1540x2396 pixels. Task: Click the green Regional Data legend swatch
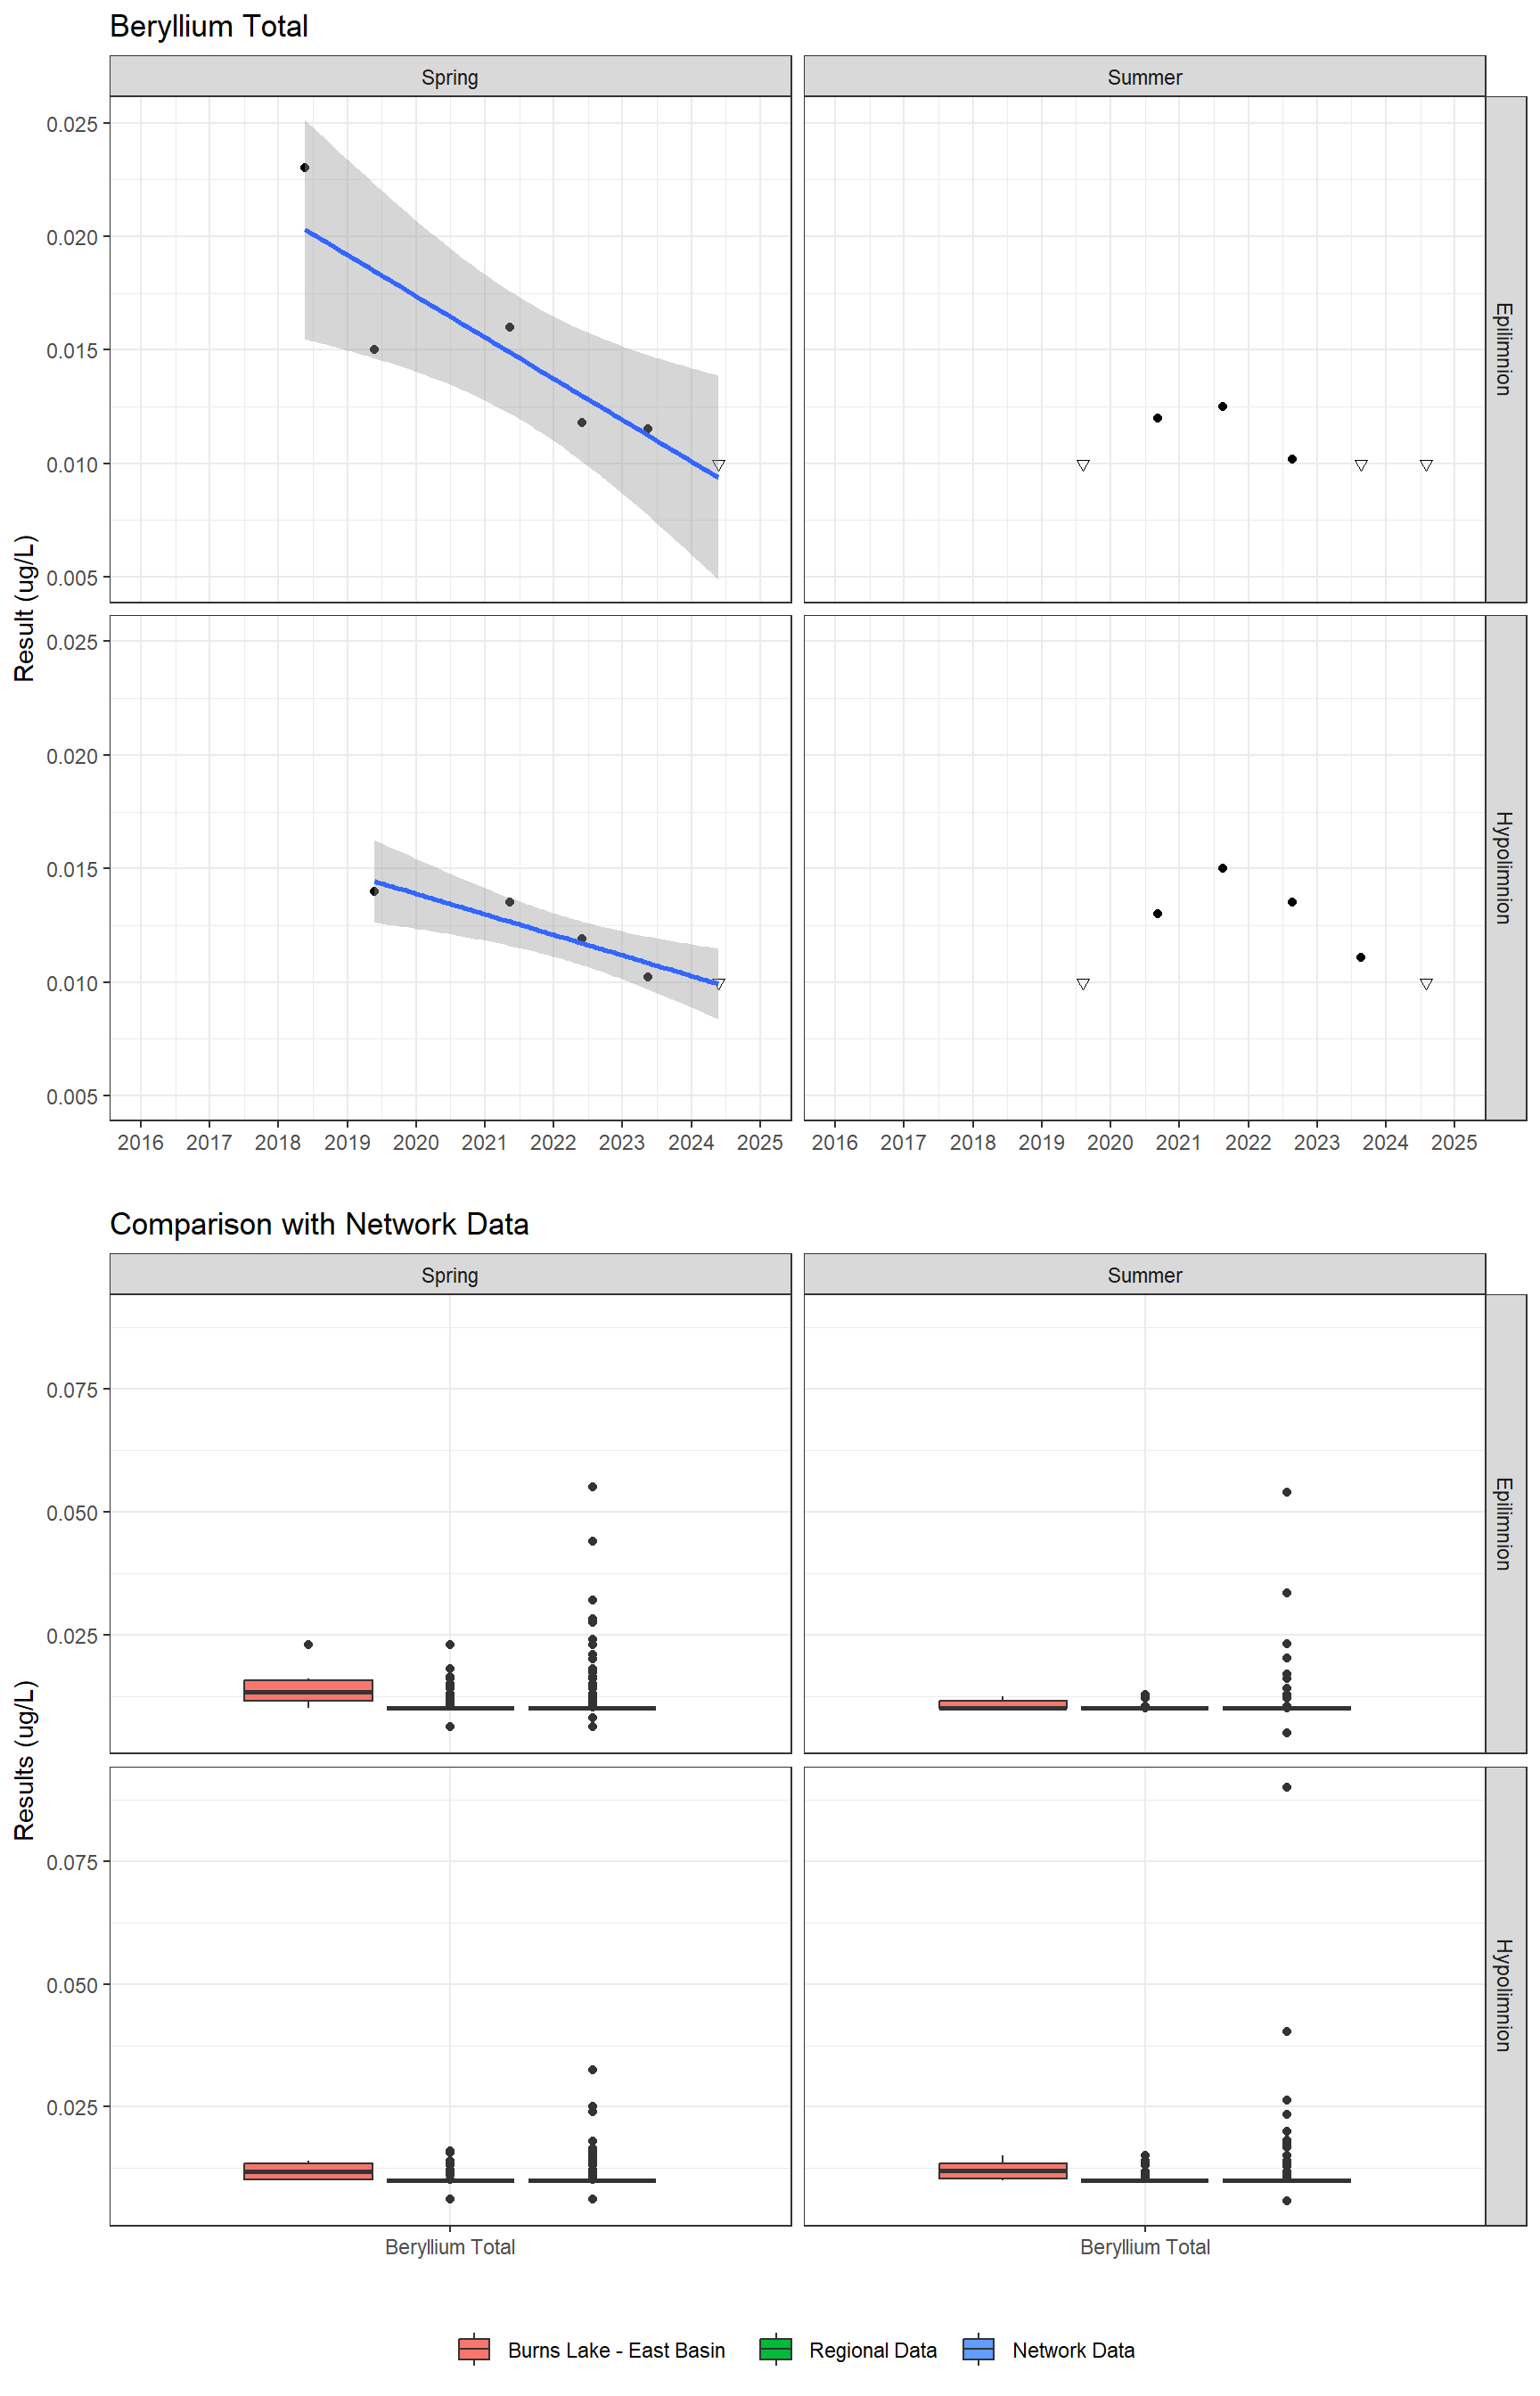click(776, 2349)
